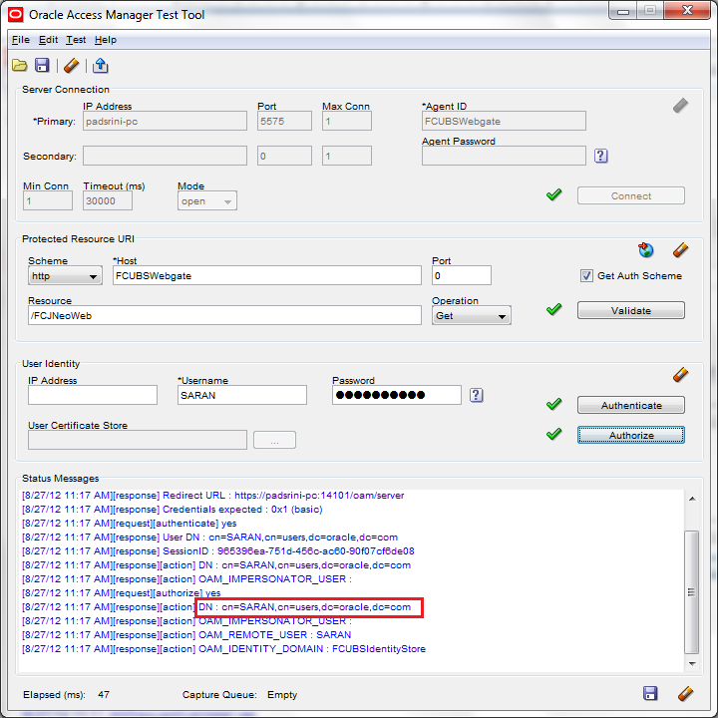718x718 pixels.
Task: Click the Elapsed (ms) value 47
Action: point(104,695)
